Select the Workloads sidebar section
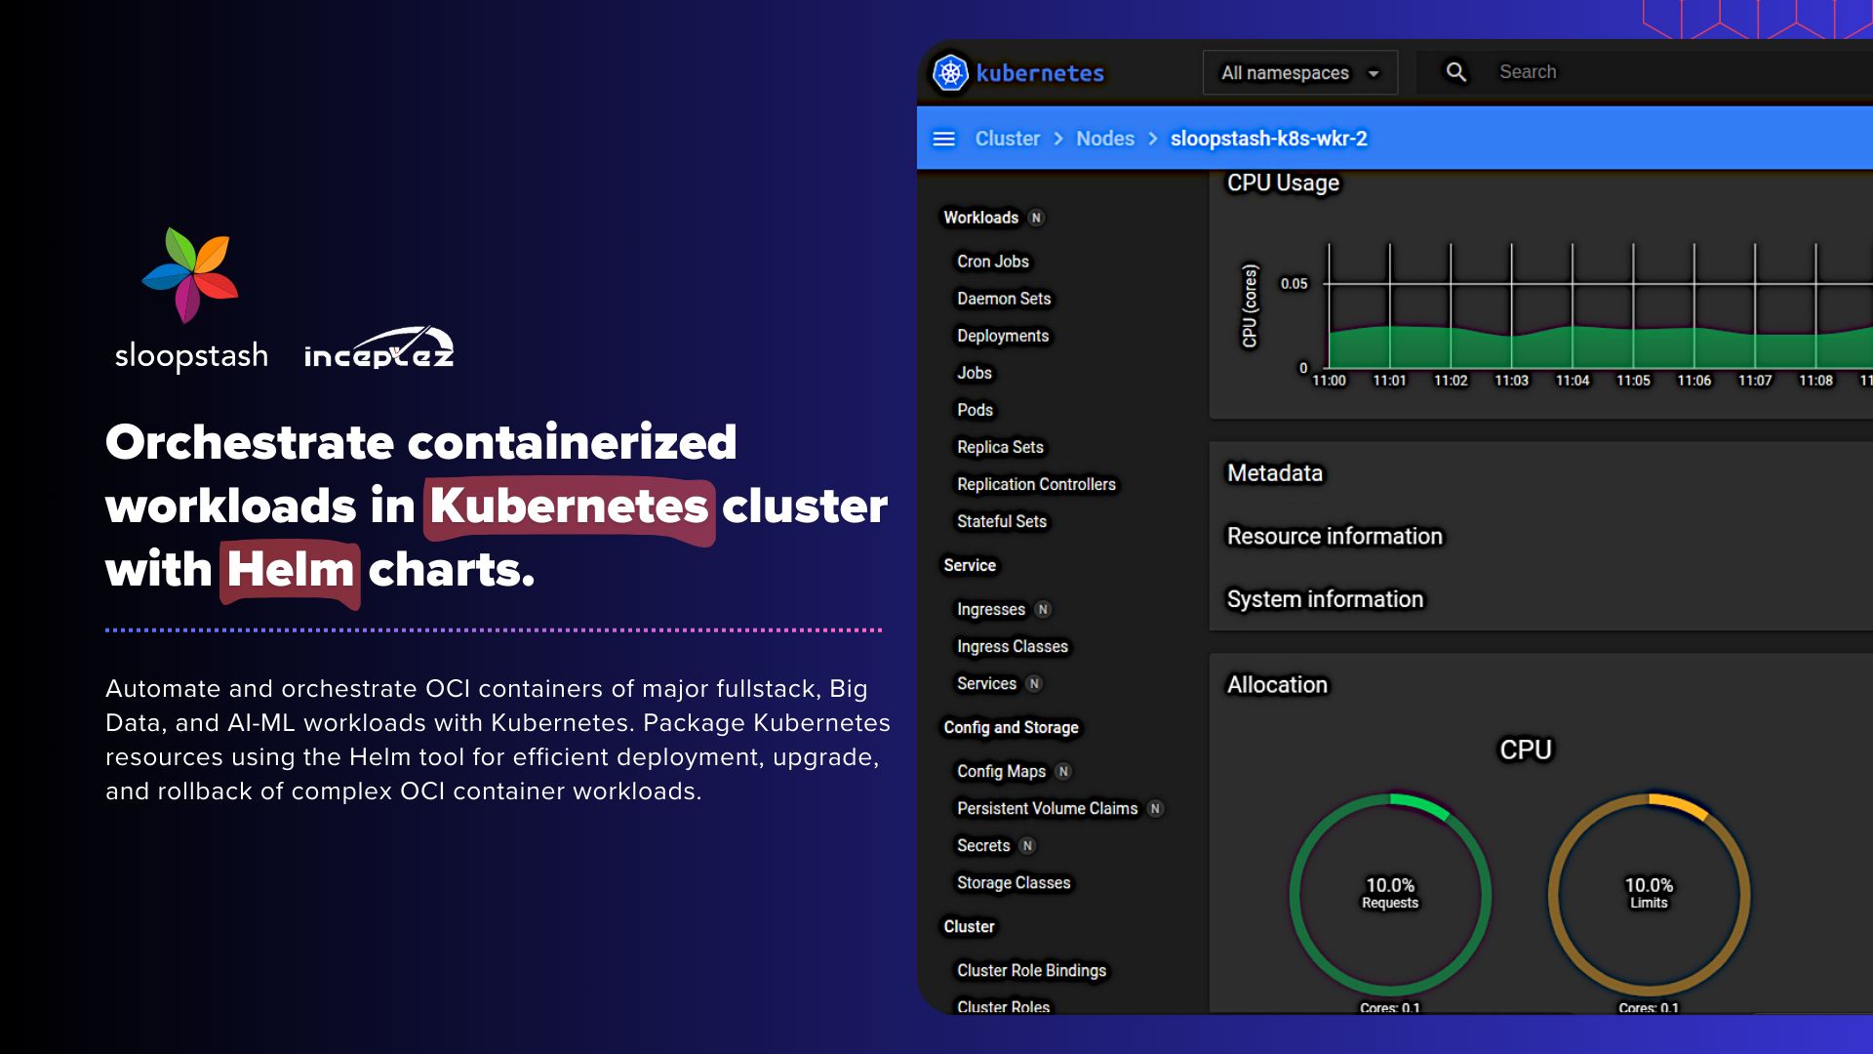This screenshot has height=1054, width=1873. pos(980,218)
